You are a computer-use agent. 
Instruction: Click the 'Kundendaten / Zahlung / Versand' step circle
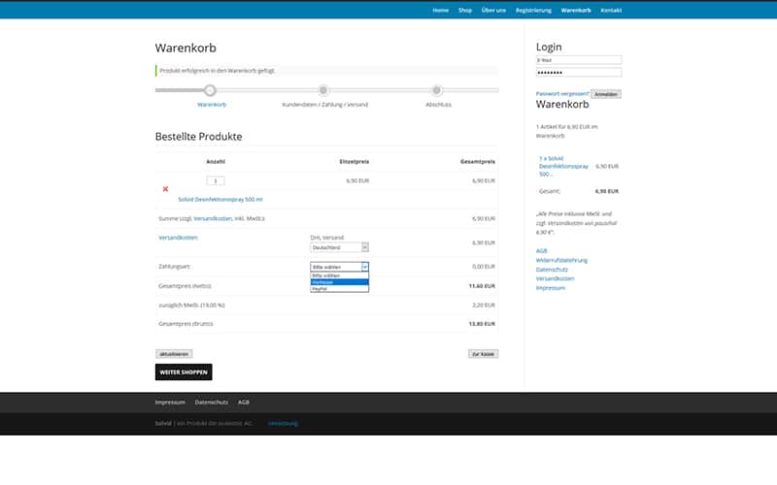323,90
